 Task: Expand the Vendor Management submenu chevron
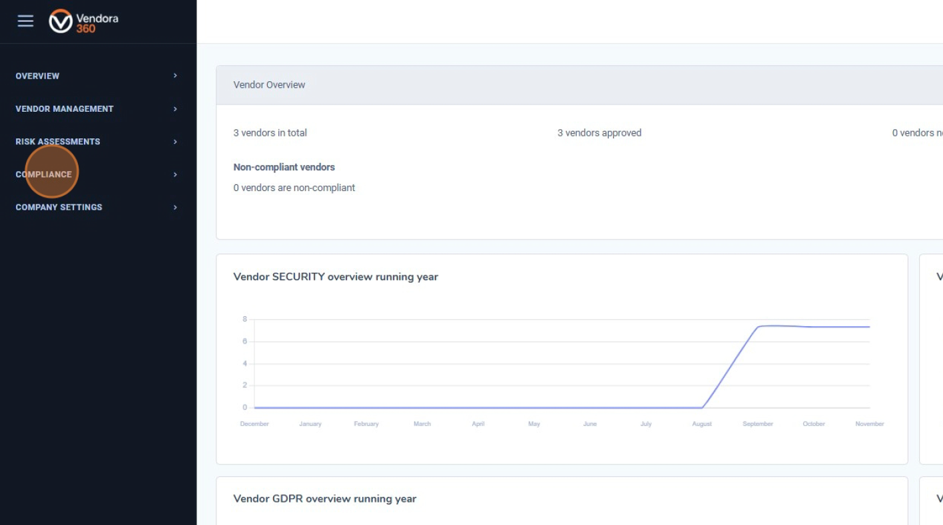coord(175,108)
